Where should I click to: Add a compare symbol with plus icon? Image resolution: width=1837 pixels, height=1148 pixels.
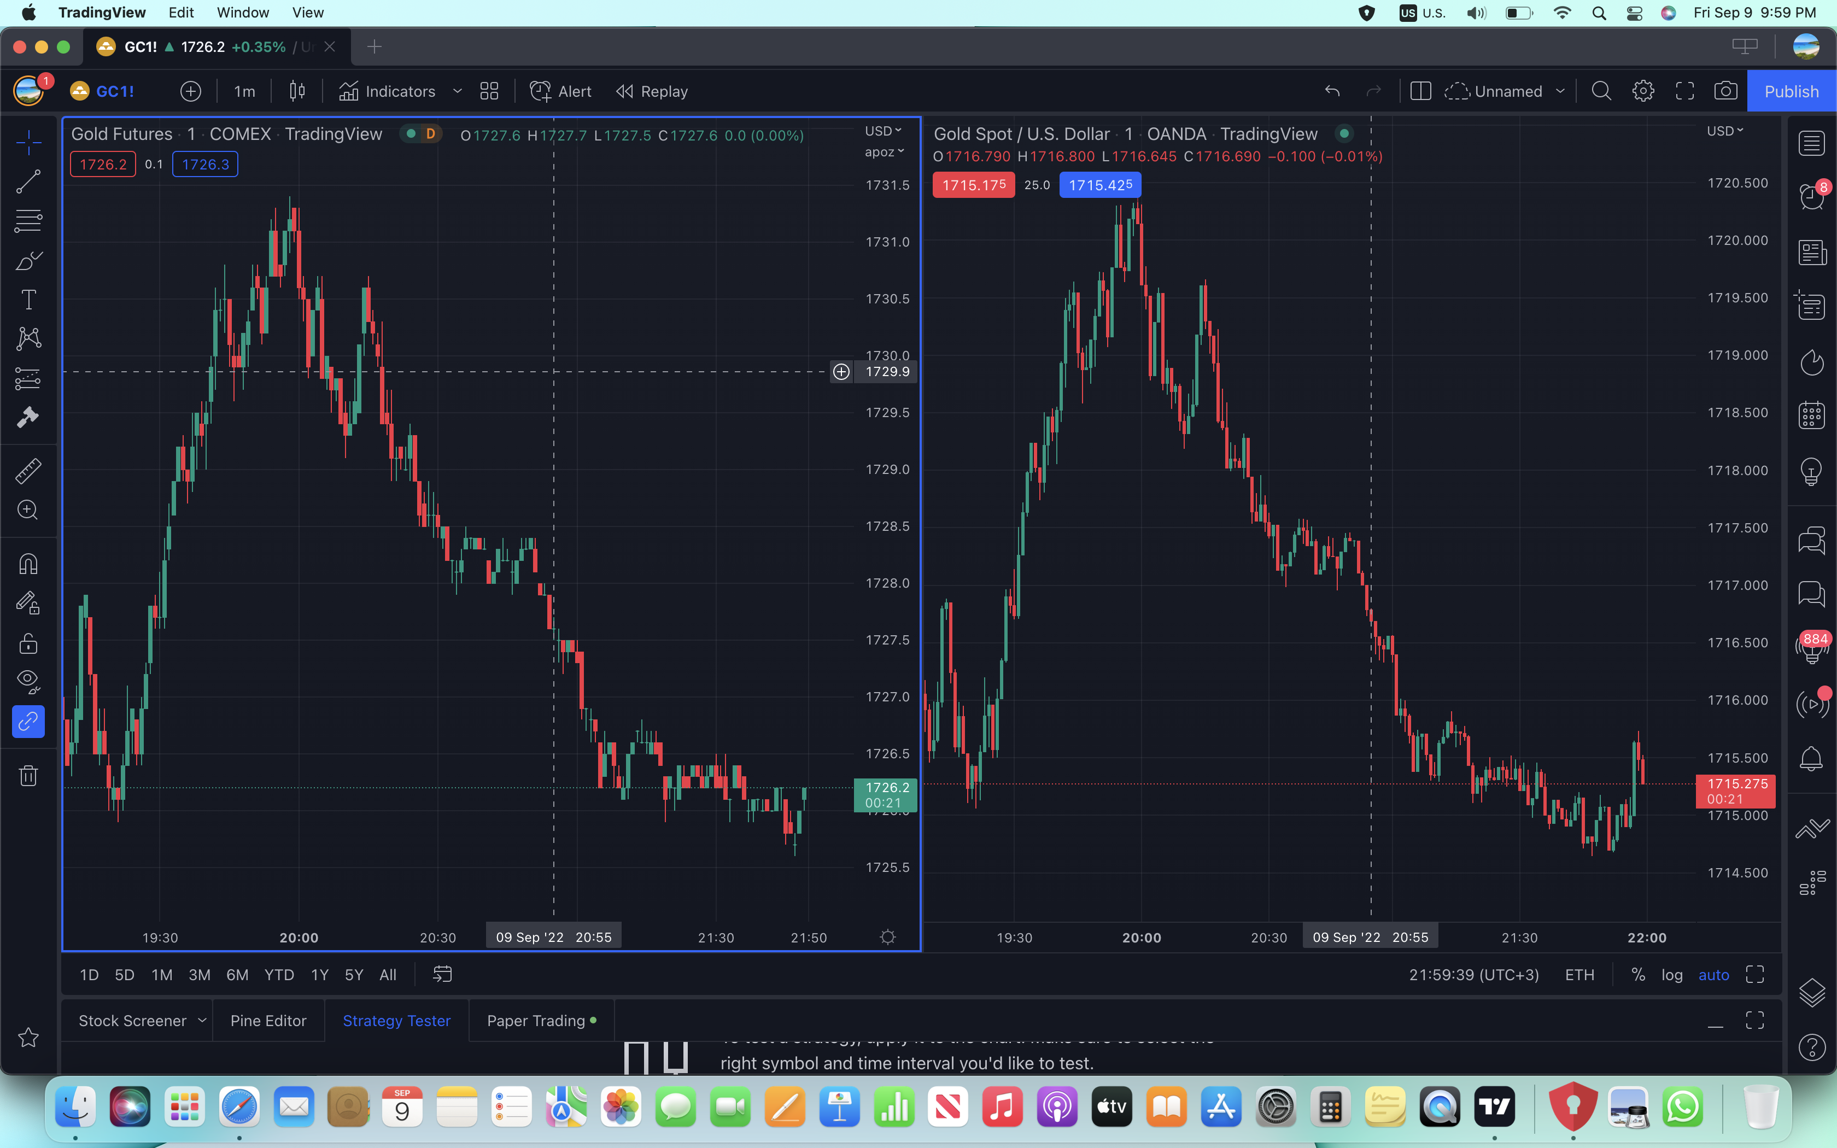pos(190,91)
